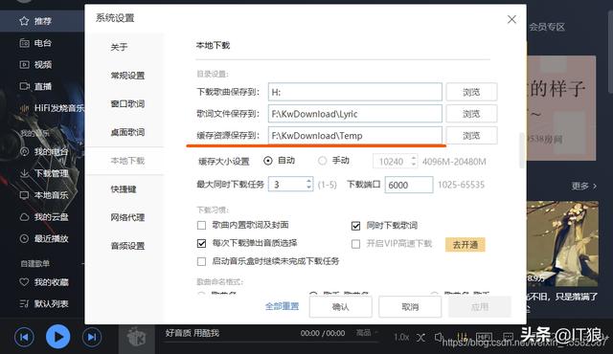Toggle the shuffle playback mode icon
Viewport: 613px width, 354px height.
click(420, 337)
